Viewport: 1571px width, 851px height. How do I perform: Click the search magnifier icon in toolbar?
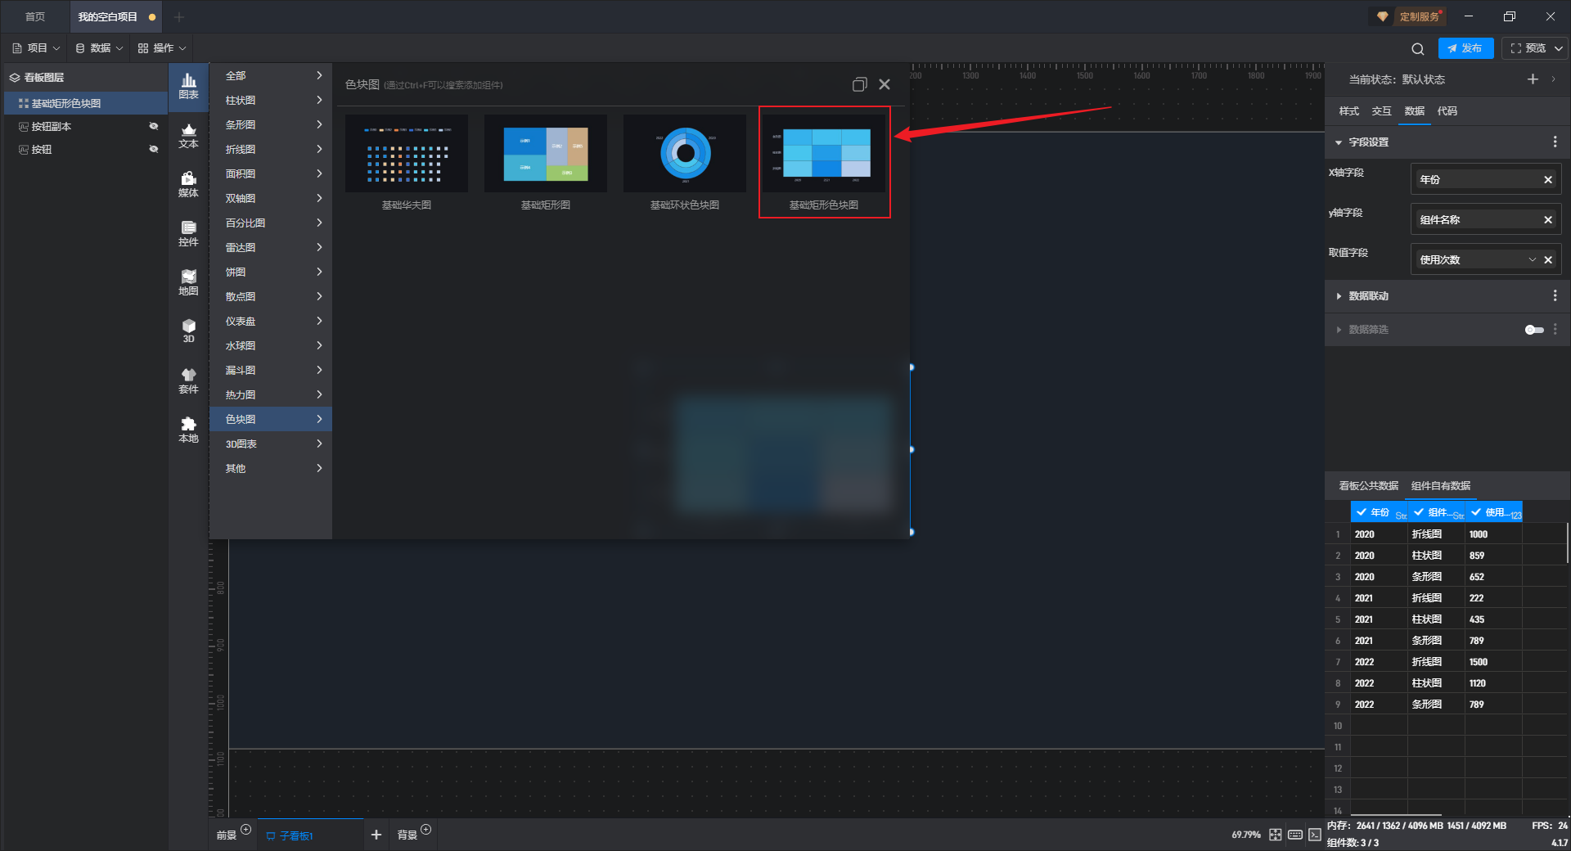click(x=1418, y=48)
